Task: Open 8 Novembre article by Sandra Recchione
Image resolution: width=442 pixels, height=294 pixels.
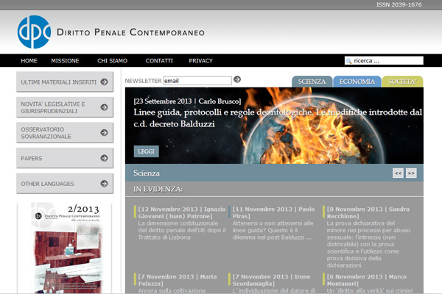Action: 369,237
